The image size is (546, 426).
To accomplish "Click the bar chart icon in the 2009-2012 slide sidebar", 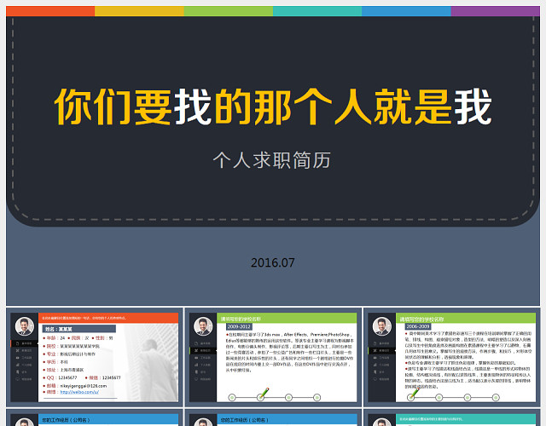I will point(196,365).
